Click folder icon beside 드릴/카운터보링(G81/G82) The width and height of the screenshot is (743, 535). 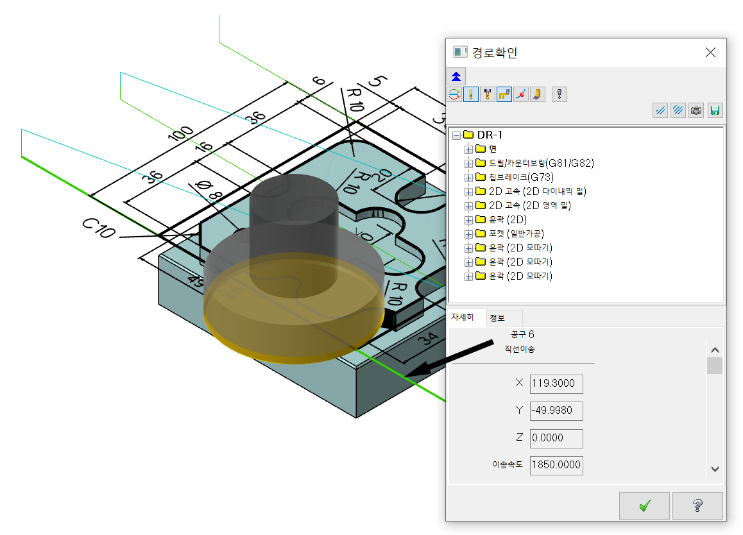[481, 163]
